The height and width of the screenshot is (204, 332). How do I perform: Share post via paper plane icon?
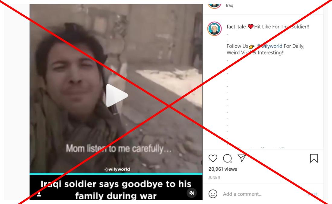tap(241, 158)
